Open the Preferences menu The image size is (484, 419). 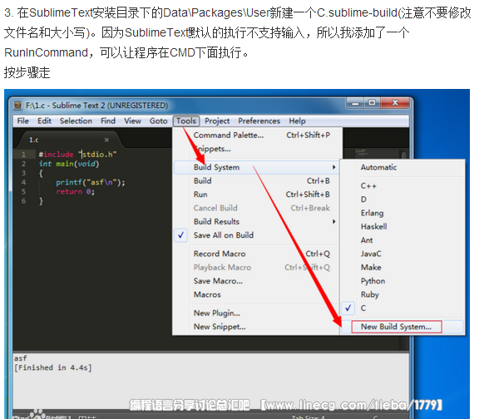click(259, 121)
